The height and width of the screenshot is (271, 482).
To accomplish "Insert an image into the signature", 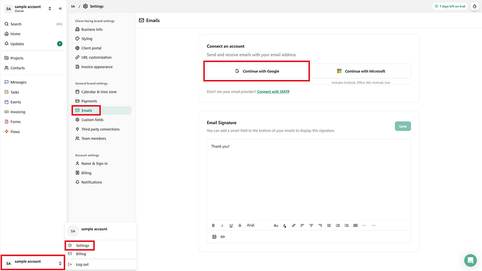I will point(214,237).
